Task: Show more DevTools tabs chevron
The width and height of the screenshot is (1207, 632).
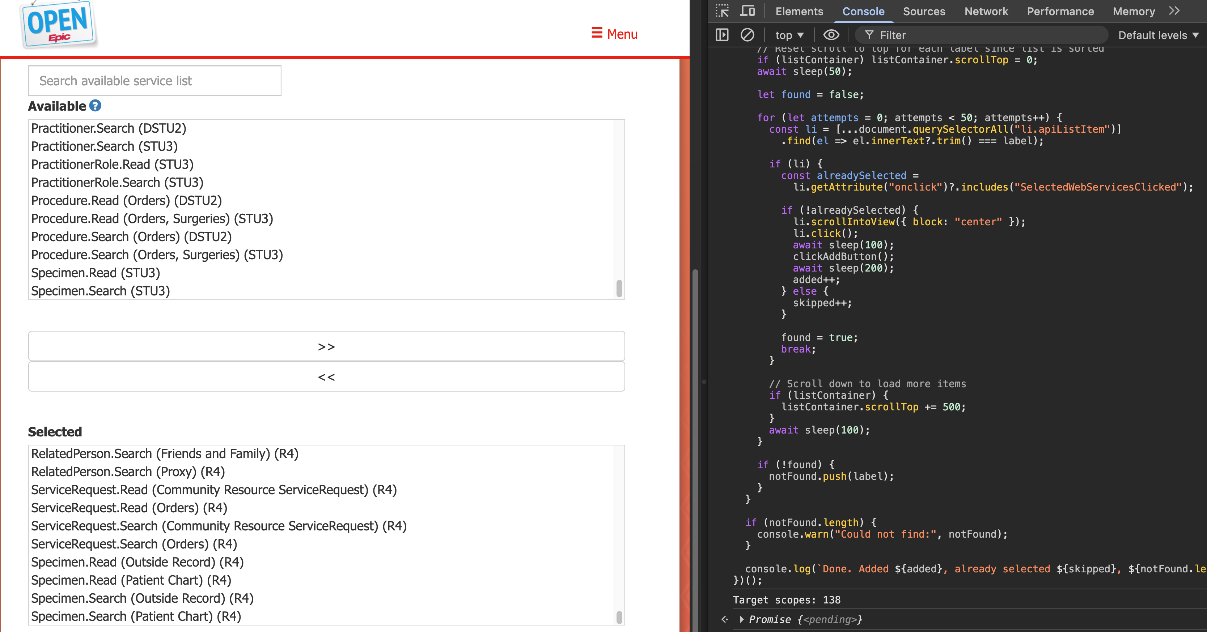Action: (1174, 11)
